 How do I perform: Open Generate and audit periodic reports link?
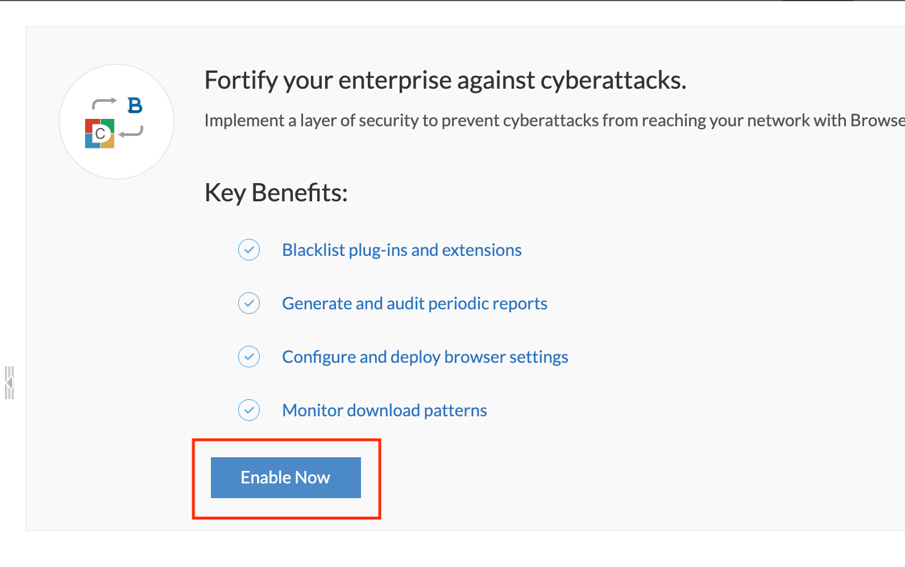coord(414,304)
